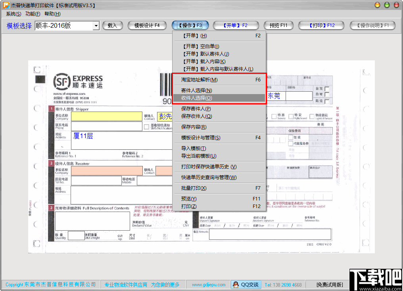Click the 备注 Remarks field
Image resolution: width=403 pixels, height=291 pixels.
point(270,234)
